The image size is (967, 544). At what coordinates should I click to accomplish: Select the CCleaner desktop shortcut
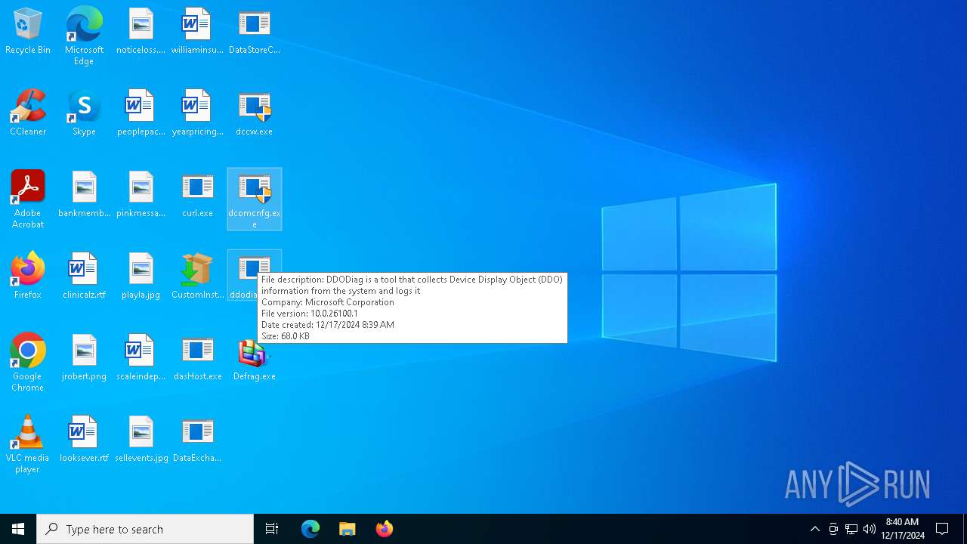pyautogui.click(x=28, y=113)
